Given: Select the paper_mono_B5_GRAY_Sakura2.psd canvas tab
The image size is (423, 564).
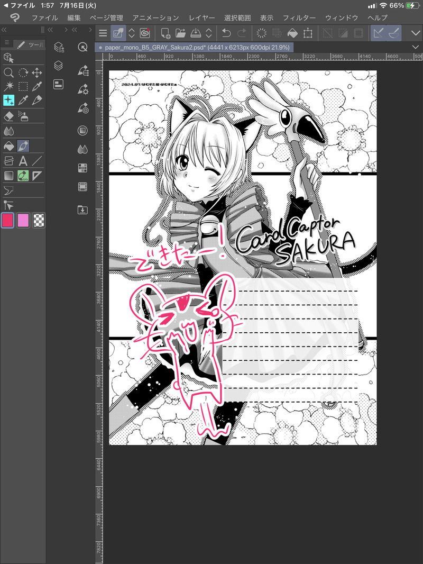Looking at the screenshot, I should (195, 47).
